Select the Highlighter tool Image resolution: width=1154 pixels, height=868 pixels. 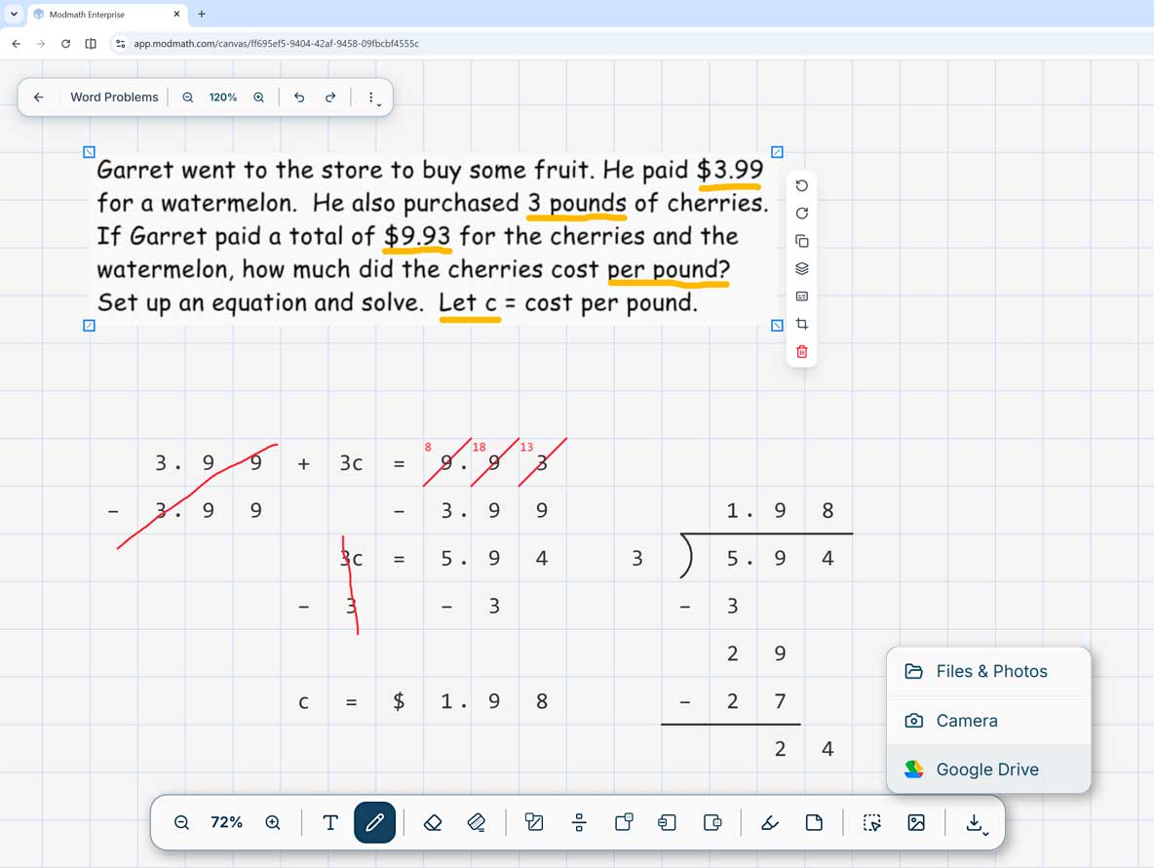770,822
